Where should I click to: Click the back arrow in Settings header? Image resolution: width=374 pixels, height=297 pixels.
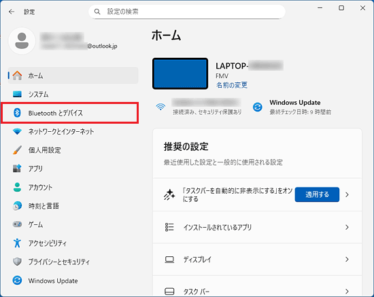pos(12,12)
